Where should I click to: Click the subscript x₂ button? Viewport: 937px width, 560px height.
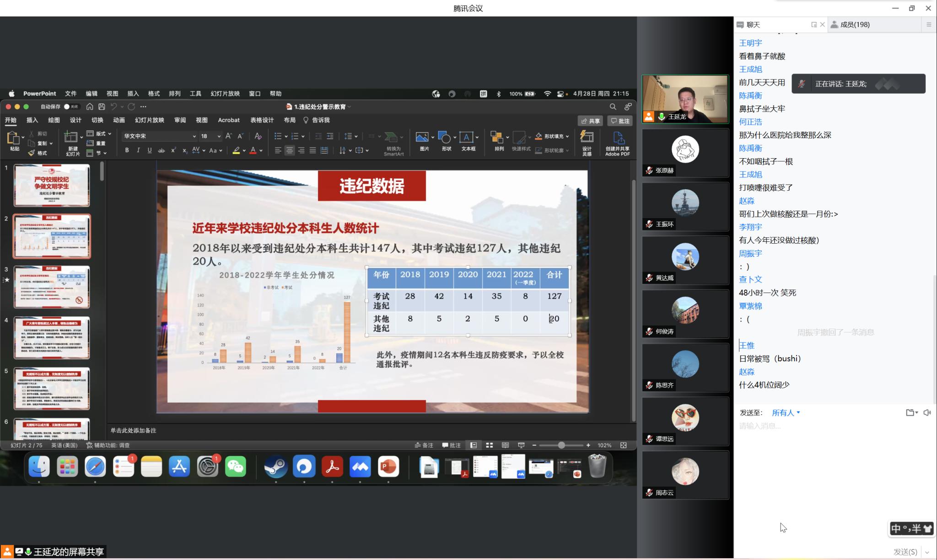tap(185, 150)
